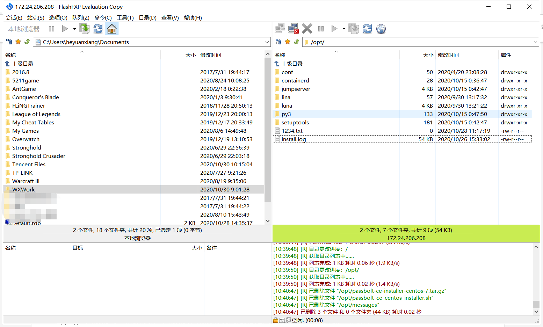
Task: Click the globe icon in remote toolbar
Action: coord(381,29)
